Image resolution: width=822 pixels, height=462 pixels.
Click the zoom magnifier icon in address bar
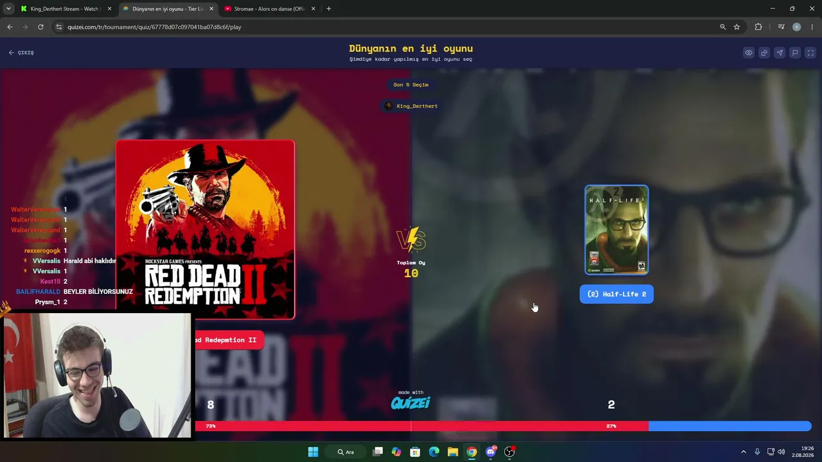coord(722,27)
